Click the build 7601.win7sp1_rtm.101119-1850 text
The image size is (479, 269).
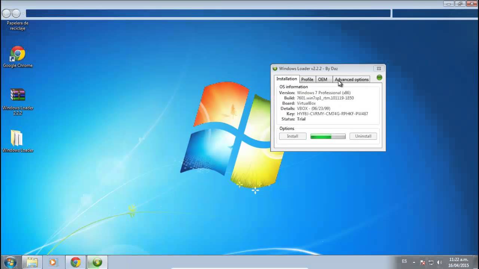pyautogui.click(x=325, y=98)
